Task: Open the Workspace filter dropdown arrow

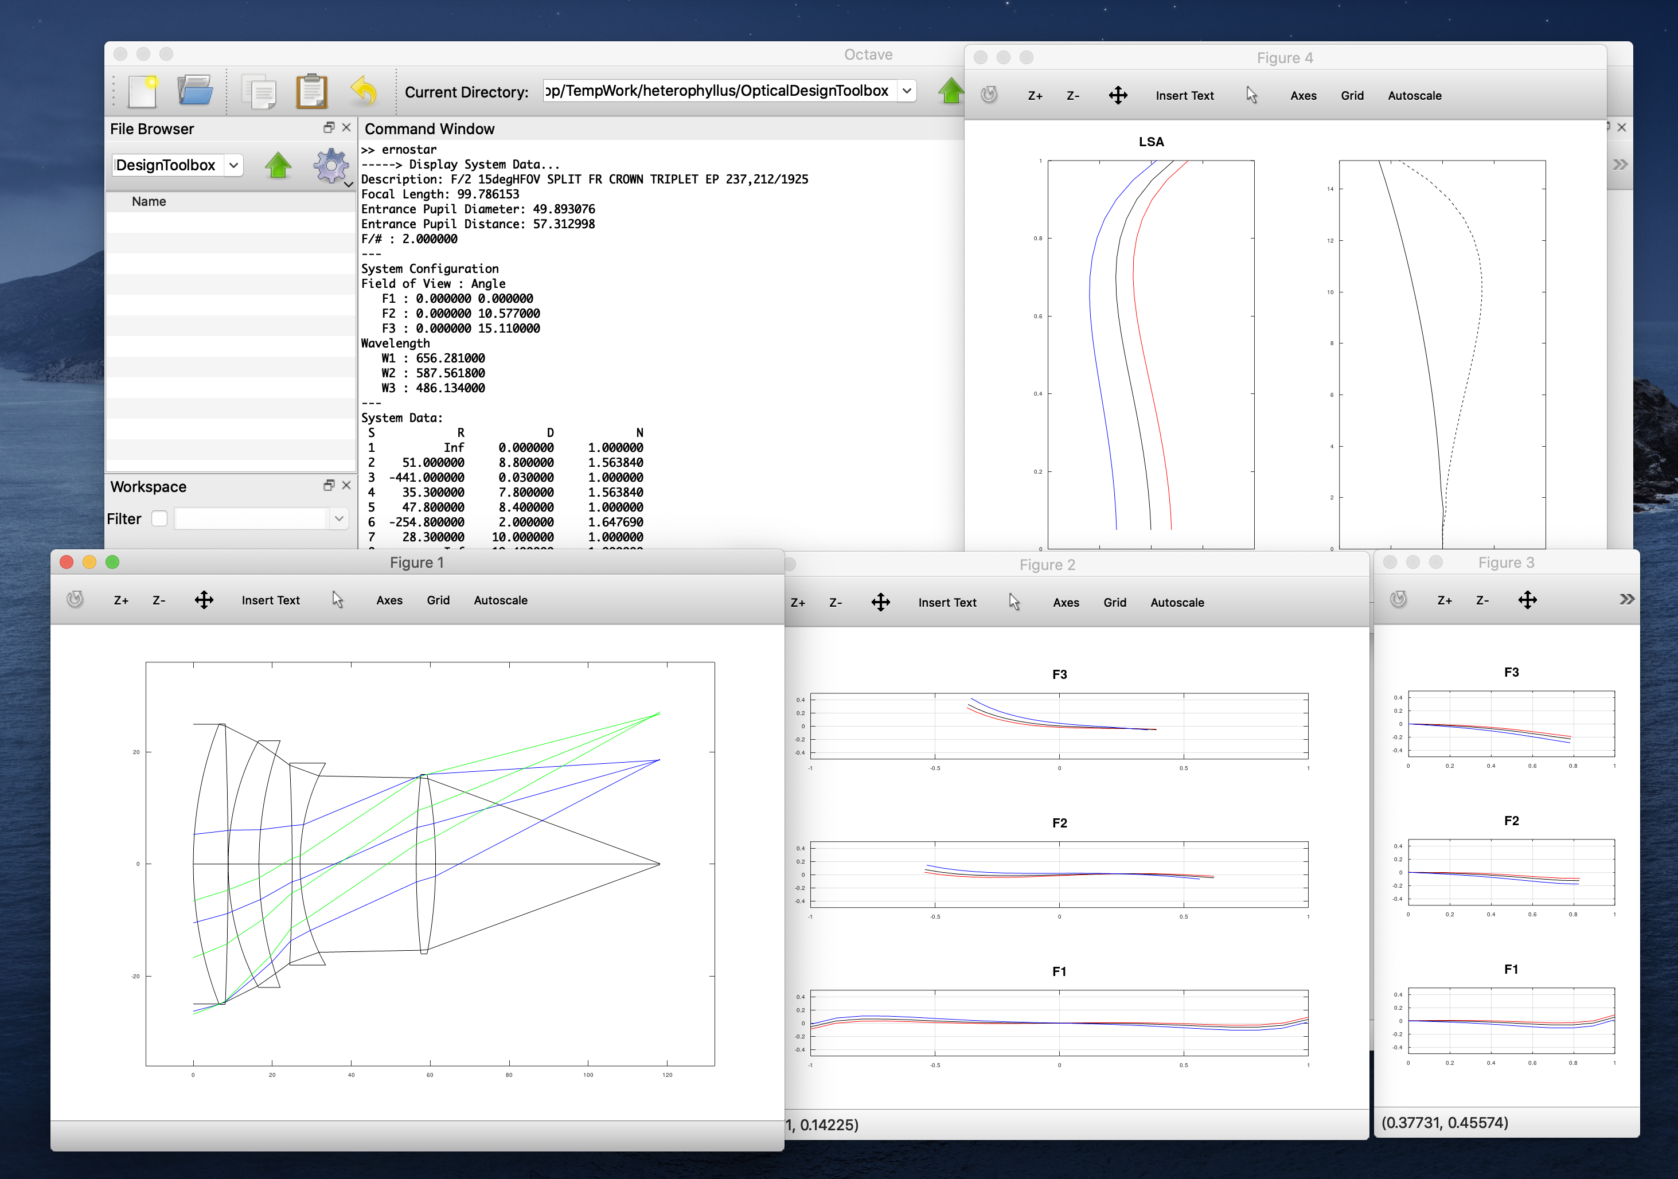Action: (x=338, y=519)
